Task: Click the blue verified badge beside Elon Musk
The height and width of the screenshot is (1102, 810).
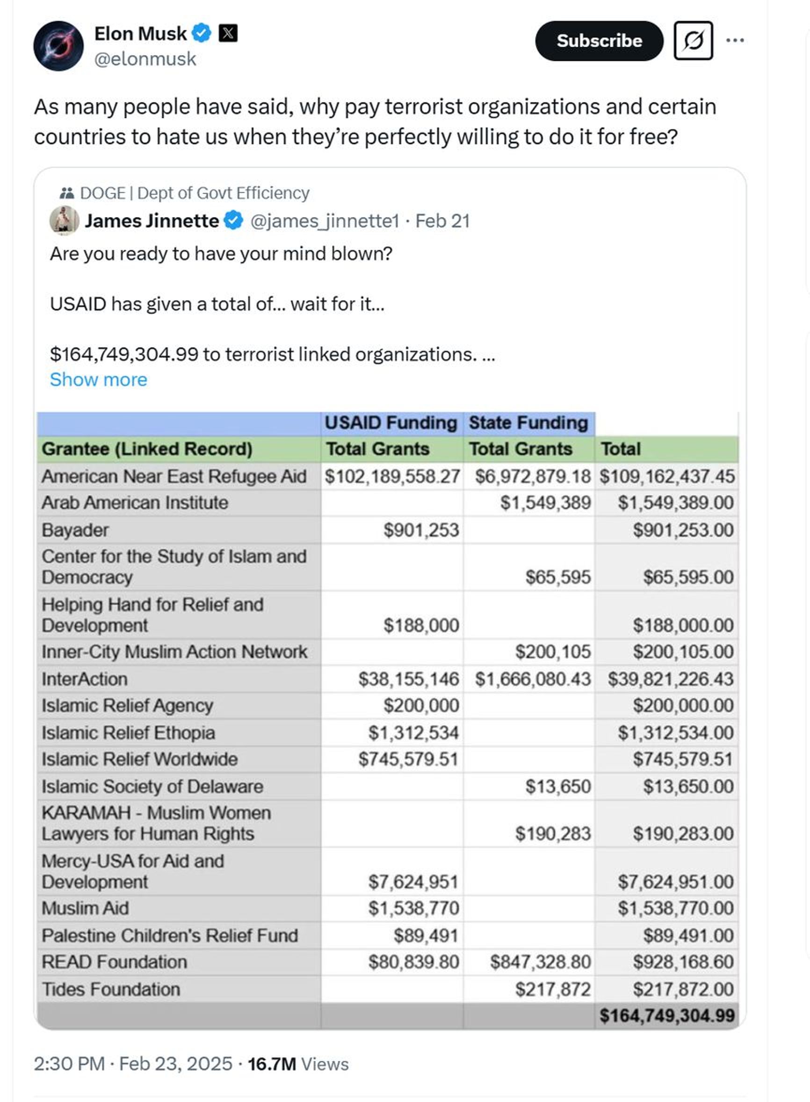Action: pos(202,33)
